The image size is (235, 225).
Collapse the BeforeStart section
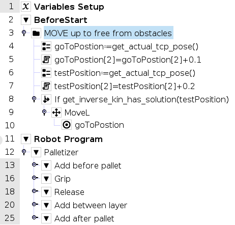pos(26,20)
